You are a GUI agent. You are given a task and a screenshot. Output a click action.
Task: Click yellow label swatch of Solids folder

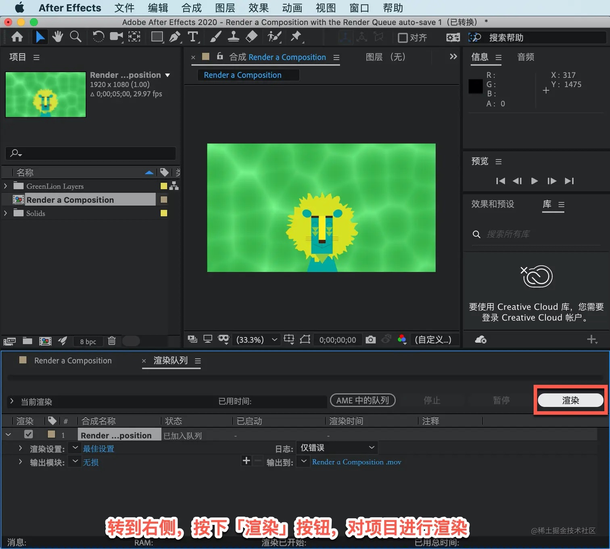coord(164,213)
